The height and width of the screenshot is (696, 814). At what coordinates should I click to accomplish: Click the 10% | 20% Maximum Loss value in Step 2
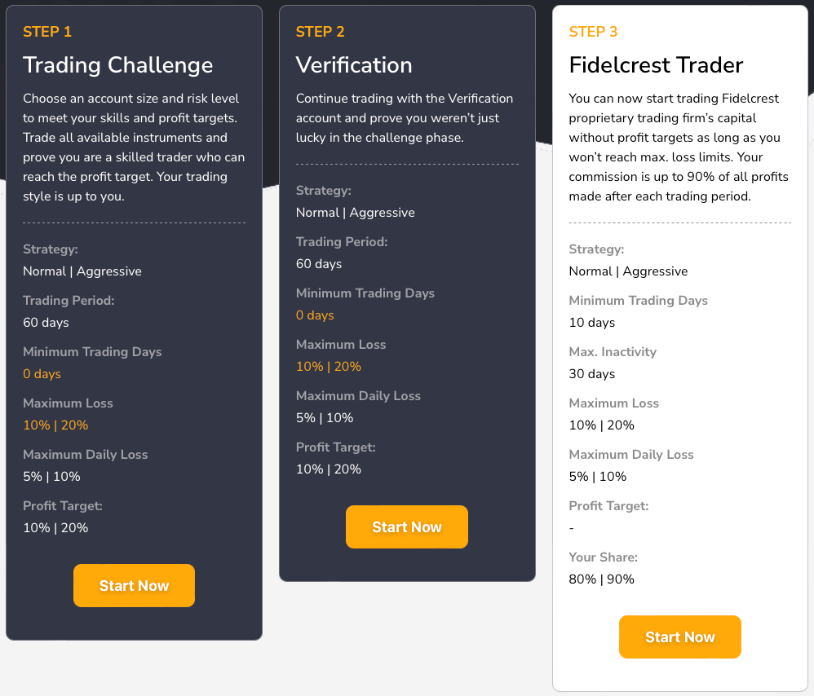coord(329,366)
